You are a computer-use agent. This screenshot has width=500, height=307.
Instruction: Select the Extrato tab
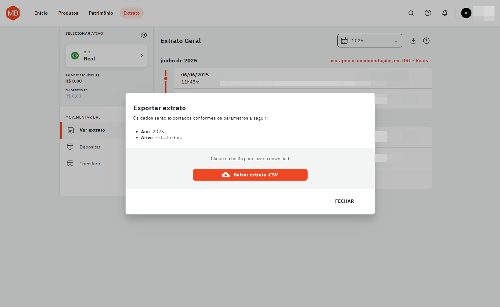tap(132, 13)
